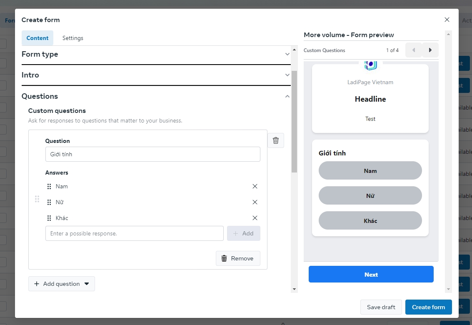Click the 'Enter a possible response' field
Viewport: 472px width, 325px height.
point(134,233)
